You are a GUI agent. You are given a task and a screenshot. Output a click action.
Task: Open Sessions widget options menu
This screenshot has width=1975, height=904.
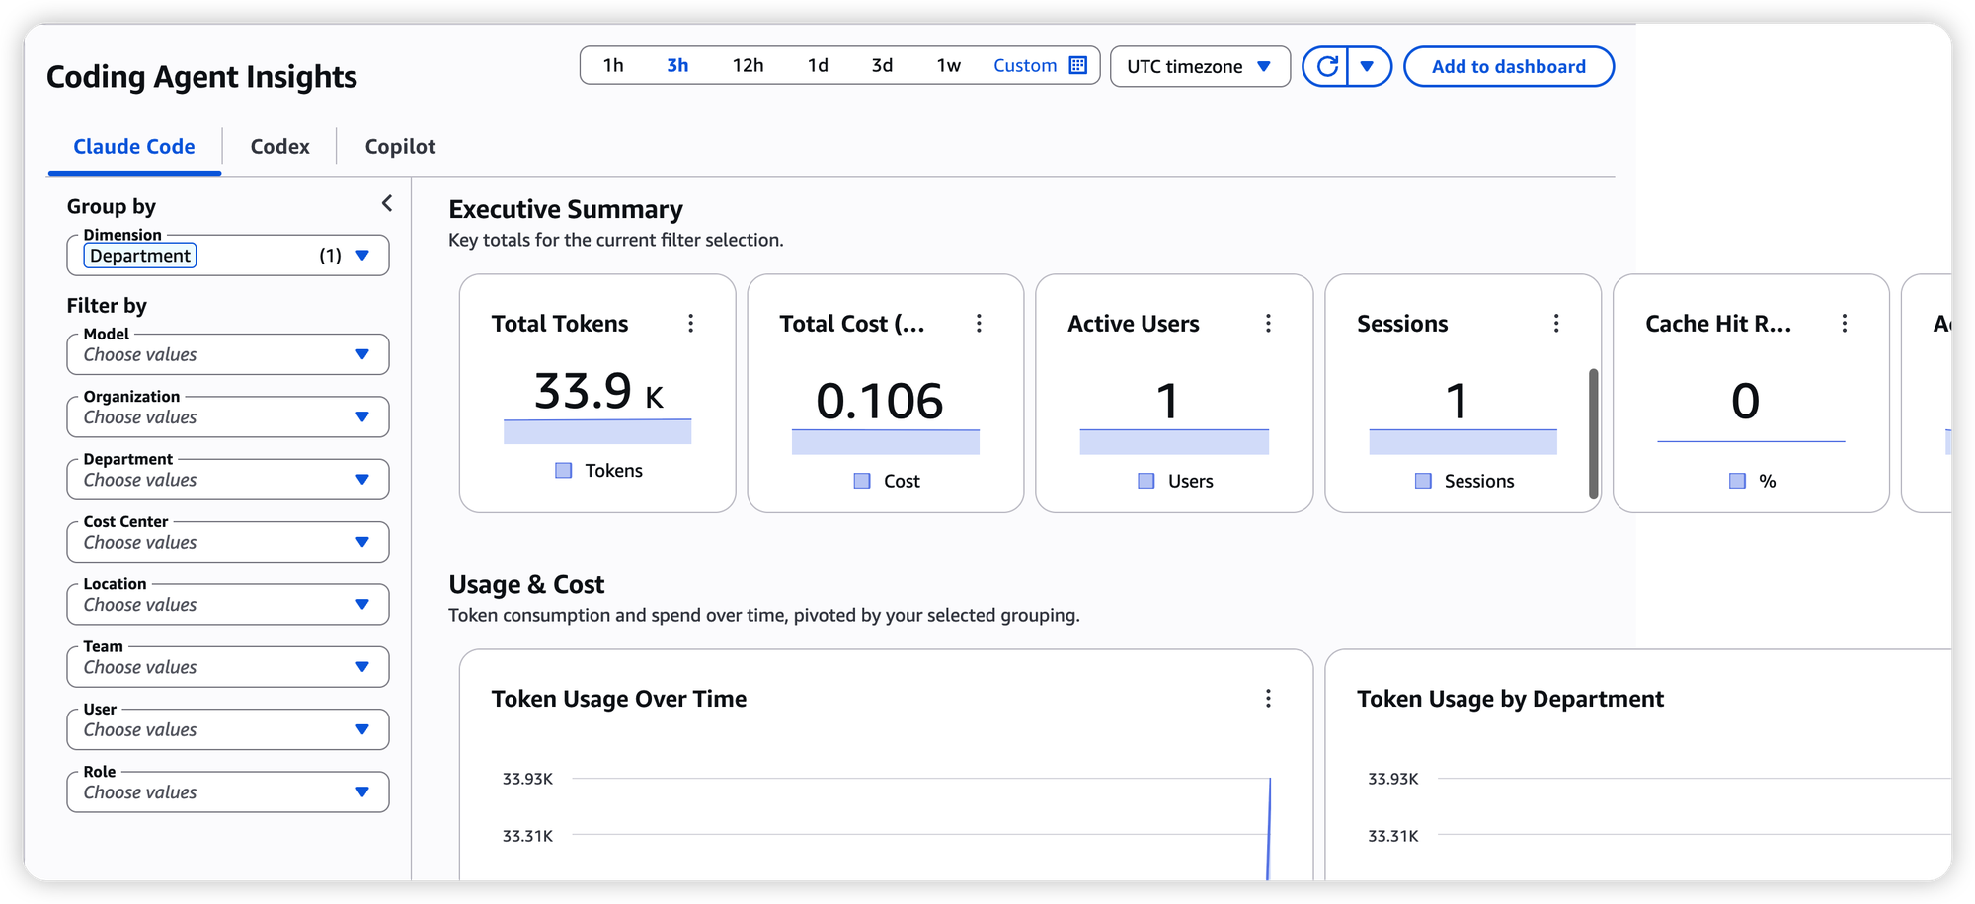(1556, 323)
